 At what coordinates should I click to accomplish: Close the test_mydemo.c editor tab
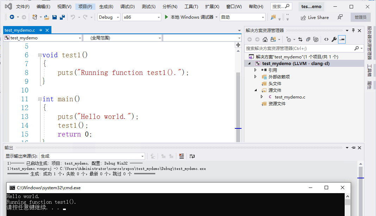[x=47, y=30]
